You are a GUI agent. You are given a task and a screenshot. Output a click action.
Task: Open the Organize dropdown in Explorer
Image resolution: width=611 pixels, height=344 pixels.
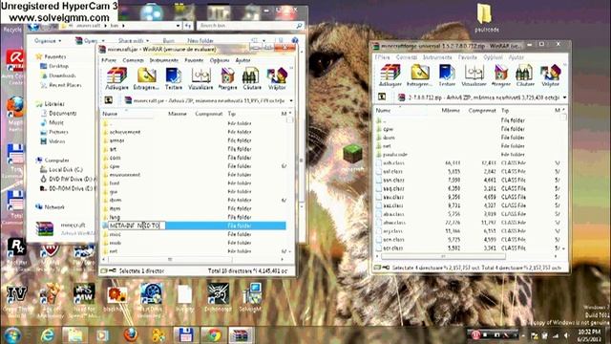pyautogui.click(x=48, y=40)
